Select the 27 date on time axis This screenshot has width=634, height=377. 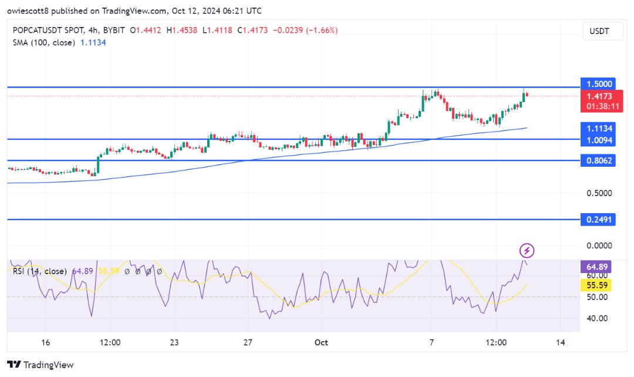(x=248, y=342)
